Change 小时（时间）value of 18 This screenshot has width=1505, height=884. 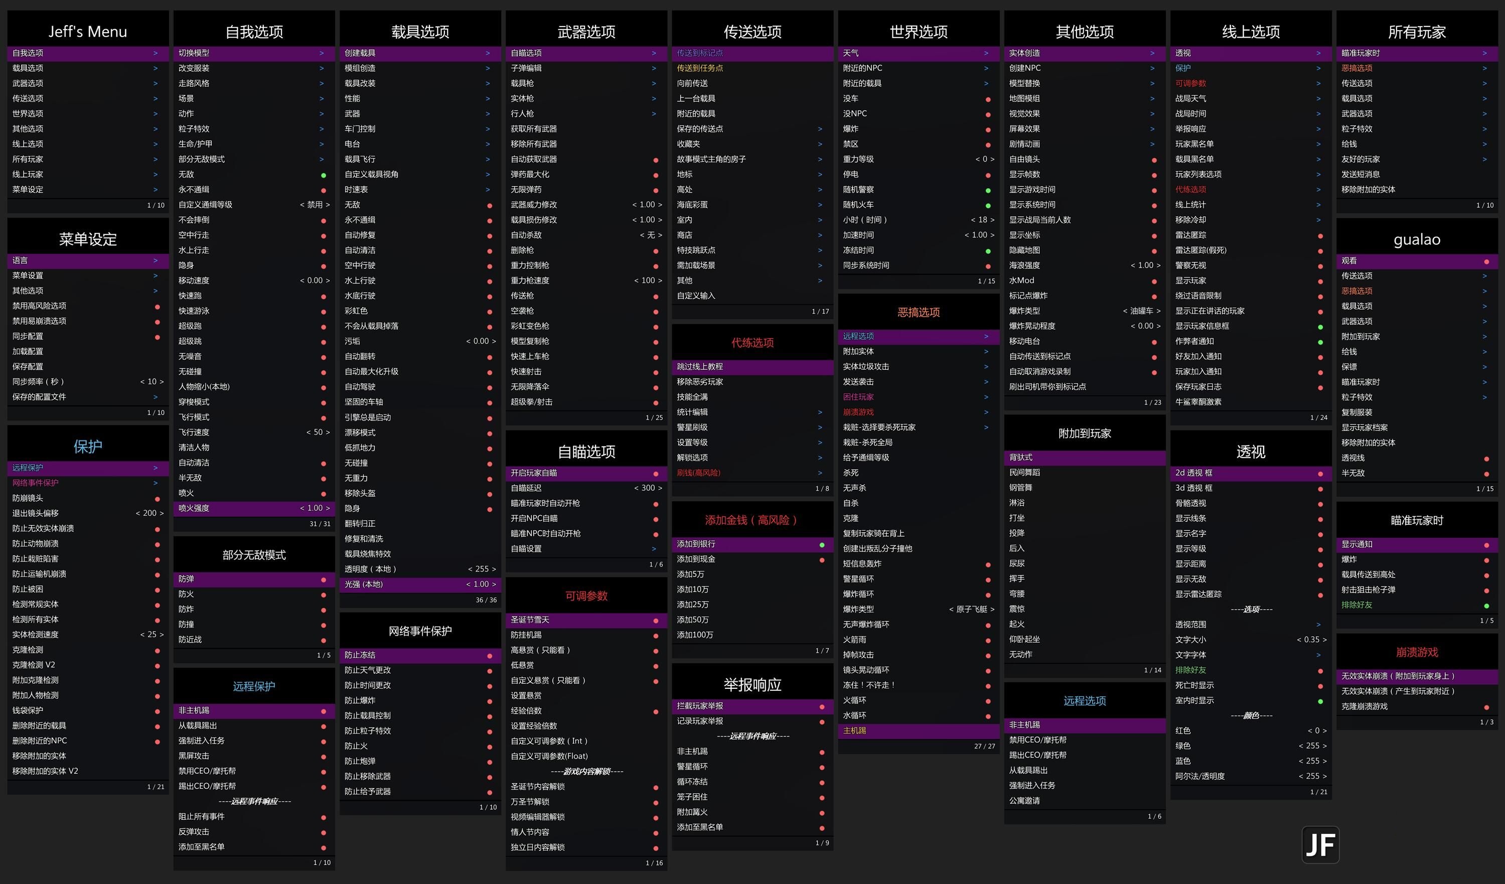click(982, 220)
